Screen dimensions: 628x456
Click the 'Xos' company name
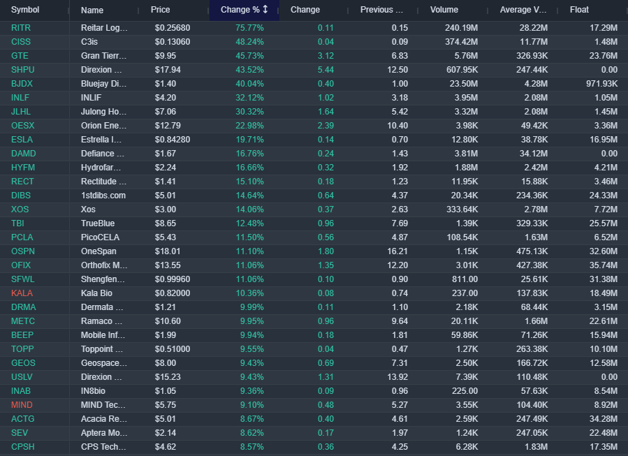pos(88,209)
